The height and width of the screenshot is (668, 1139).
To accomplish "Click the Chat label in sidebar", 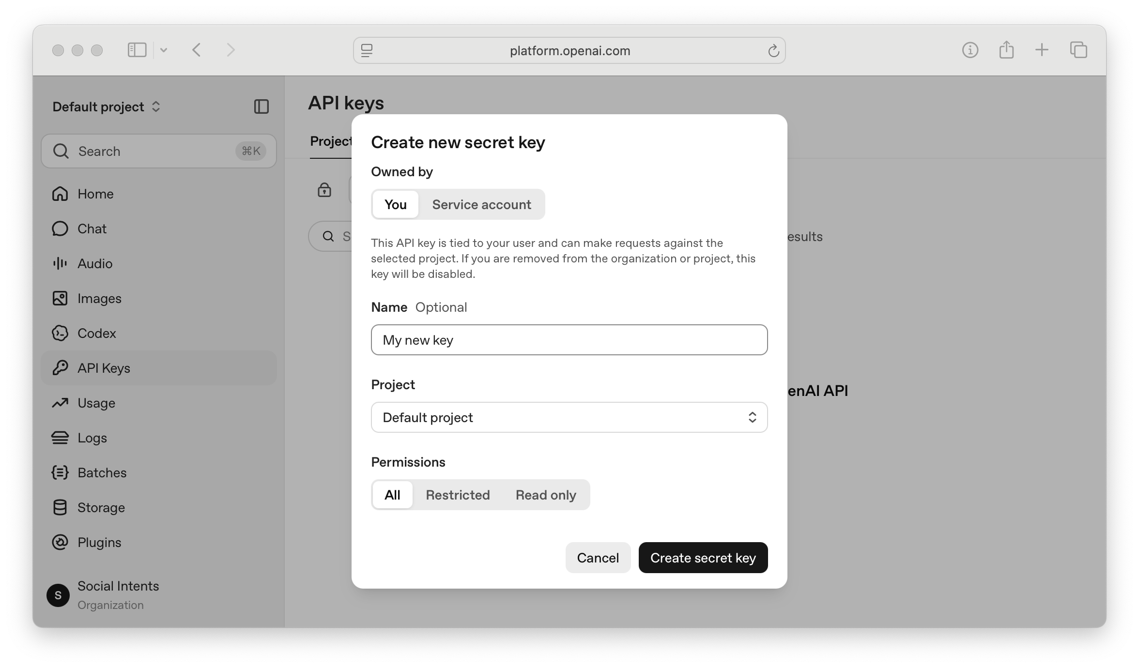I will (92, 228).
